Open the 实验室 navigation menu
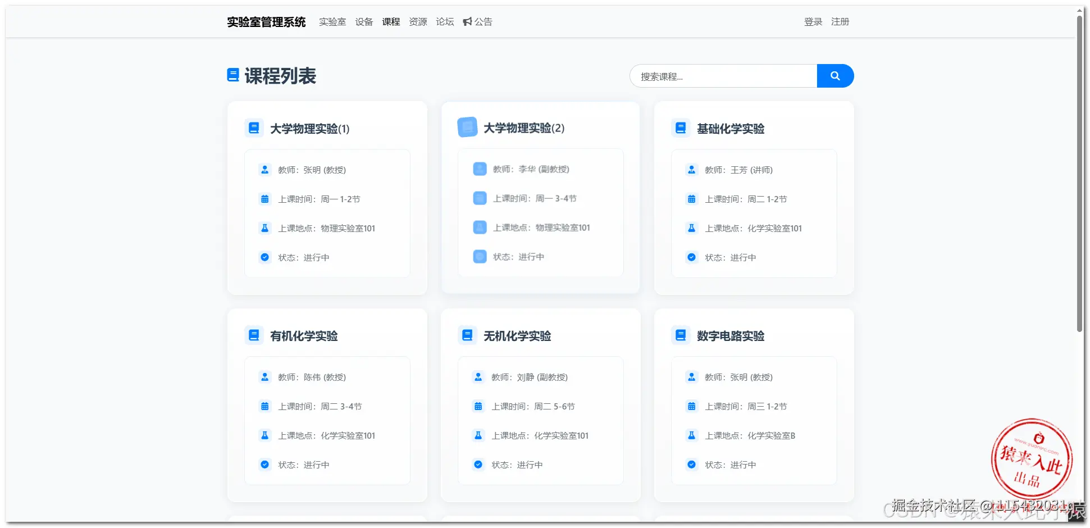Viewport: 1090px width, 528px height. (x=332, y=21)
